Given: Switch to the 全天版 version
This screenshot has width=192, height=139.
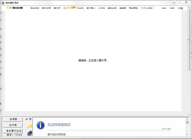Looking at the screenshot, I should pos(13,125).
